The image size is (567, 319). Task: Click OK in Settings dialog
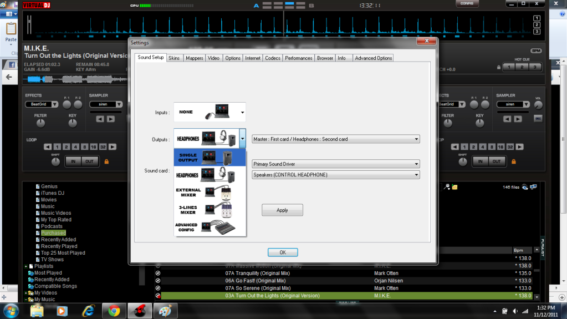coord(283,252)
